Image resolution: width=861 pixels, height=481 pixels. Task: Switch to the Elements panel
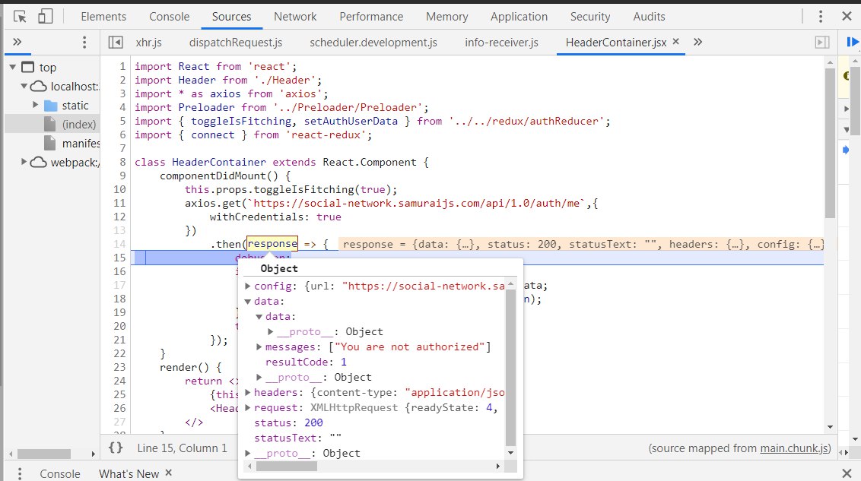pyautogui.click(x=103, y=17)
